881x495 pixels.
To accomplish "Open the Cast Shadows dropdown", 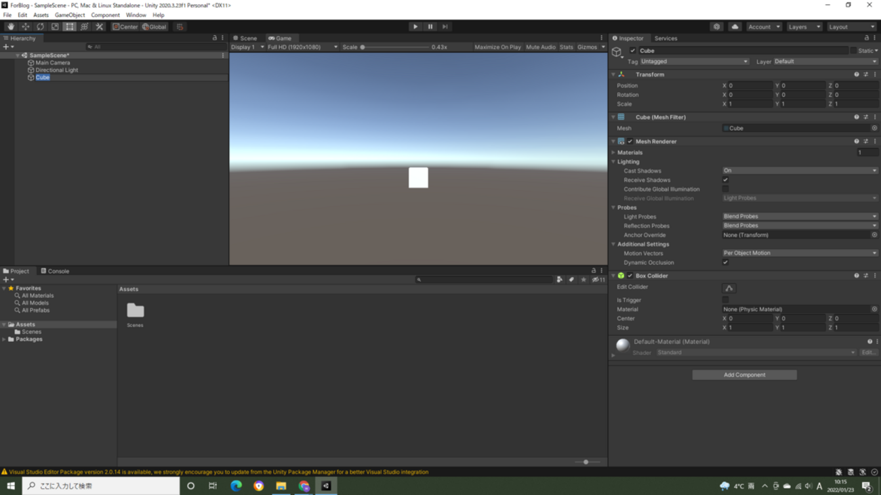I will pos(800,171).
